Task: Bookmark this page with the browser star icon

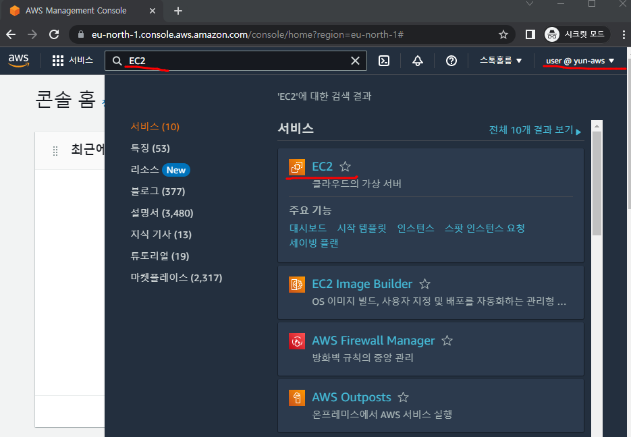Action: point(503,34)
